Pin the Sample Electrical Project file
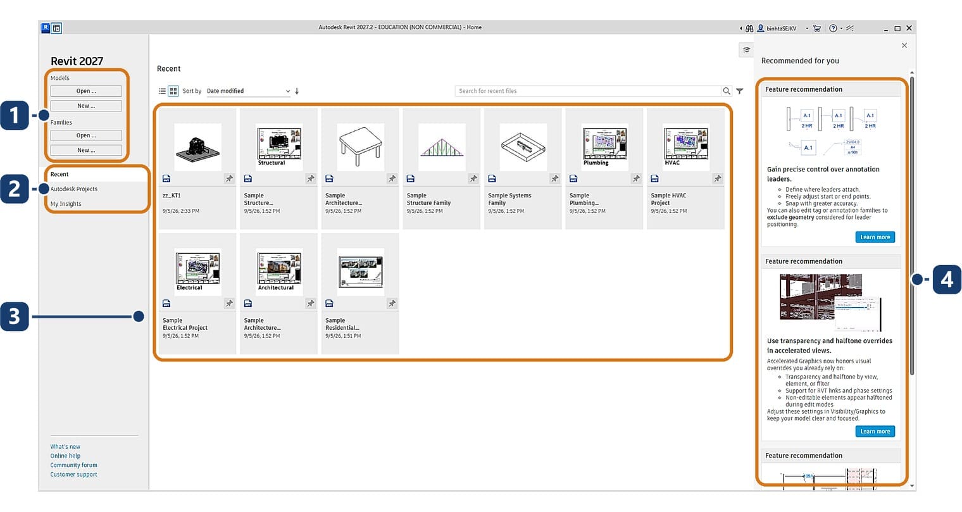 coord(229,304)
